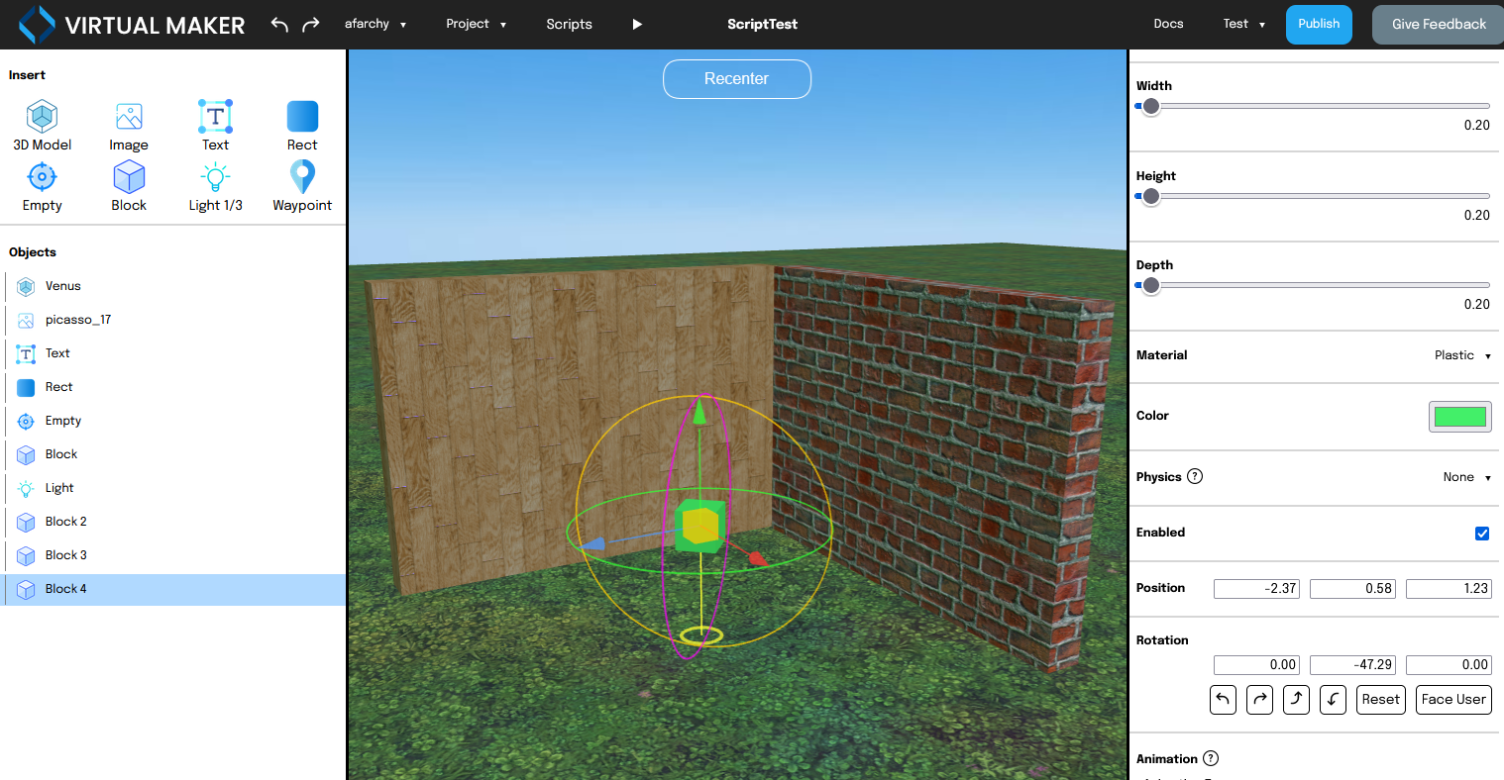Viewport: 1504px width, 780px height.
Task: Open the green Color swatch picker
Action: (1459, 417)
